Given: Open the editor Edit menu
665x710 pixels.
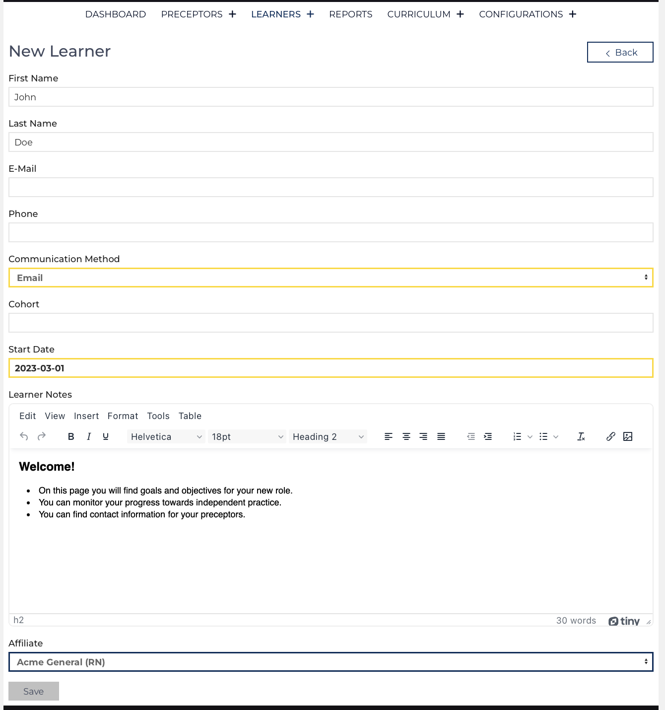Looking at the screenshot, I should pos(28,416).
